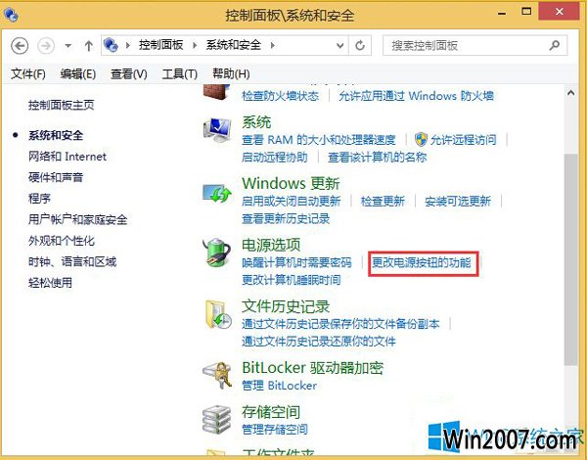Open the Windows Update icon

[217, 193]
